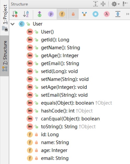Sort members by visibility

[15, 14]
